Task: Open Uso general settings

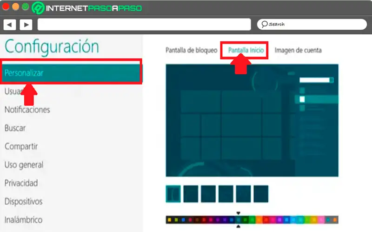Action: pos(24,165)
